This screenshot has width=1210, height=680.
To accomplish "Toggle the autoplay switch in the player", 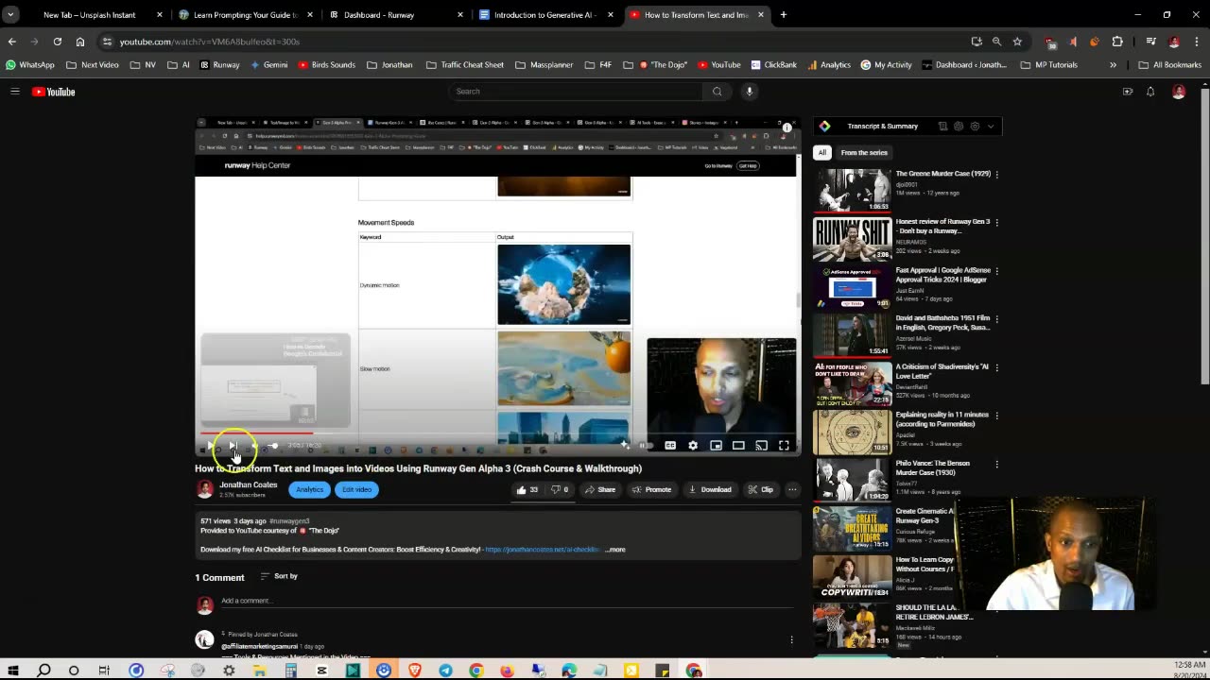I will pyautogui.click(x=645, y=446).
